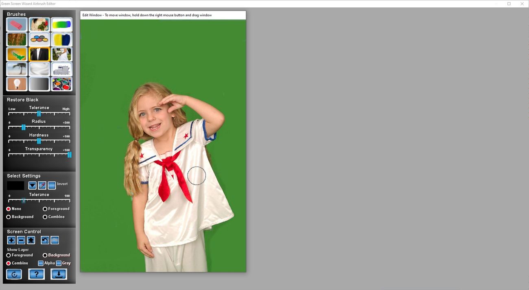Click the Select Settings heading
Screen dimensions: 529x290
coord(24,176)
